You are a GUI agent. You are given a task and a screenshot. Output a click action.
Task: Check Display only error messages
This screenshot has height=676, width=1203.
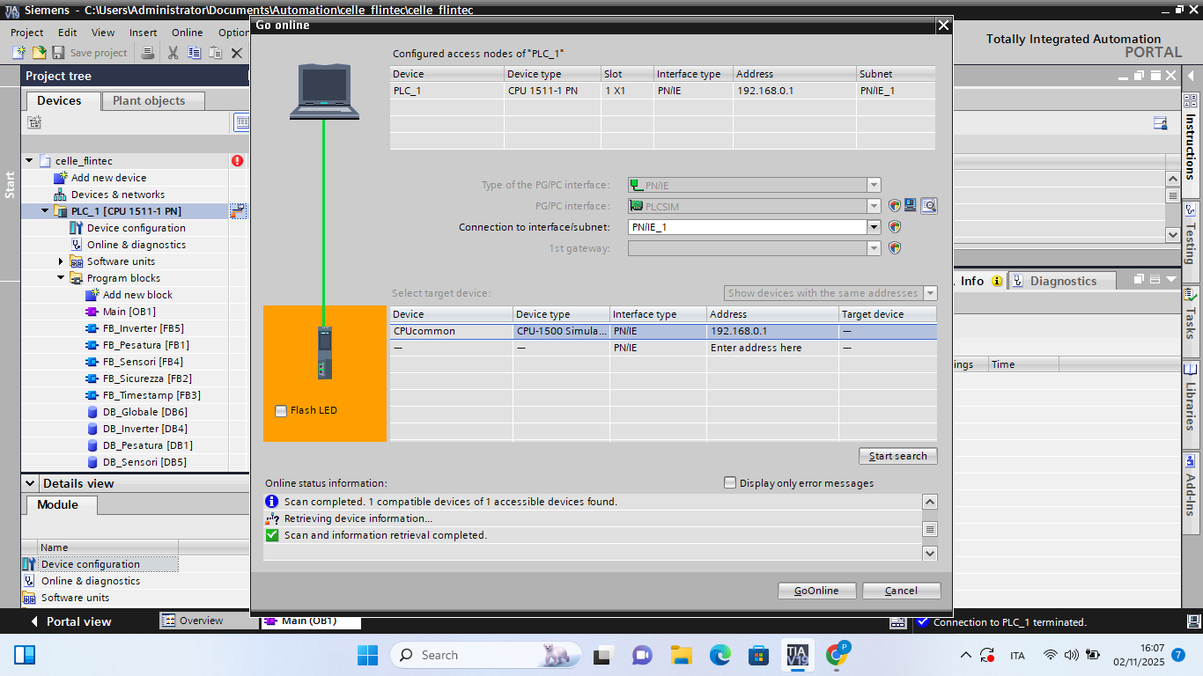(x=729, y=482)
